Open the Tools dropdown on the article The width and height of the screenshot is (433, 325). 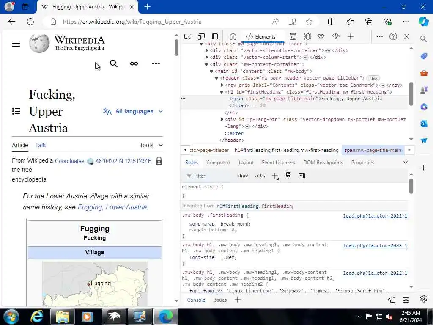pyautogui.click(x=151, y=145)
